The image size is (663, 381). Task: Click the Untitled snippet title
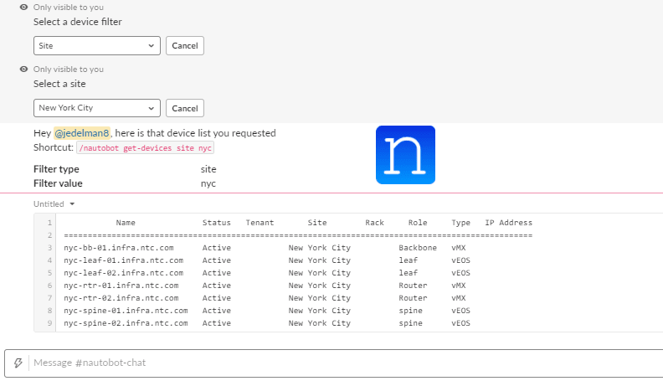tap(49, 203)
